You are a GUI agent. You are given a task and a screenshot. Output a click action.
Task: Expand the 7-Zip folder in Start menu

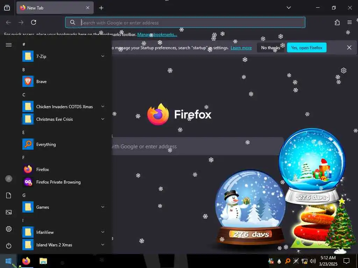pos(64,56)
